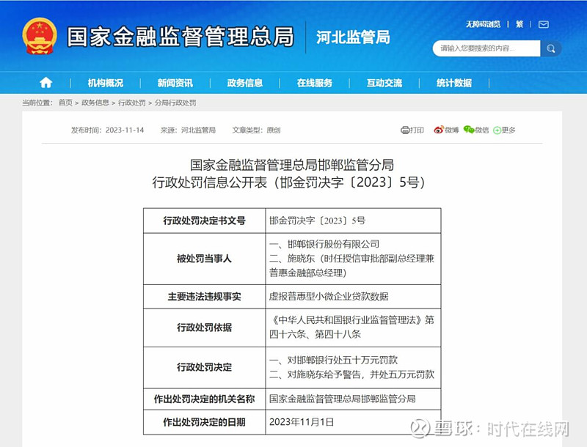Click table header cell 行政处罚决定
Image resolution: width=587 pixels, height=447 pixels.
[205, 367]
